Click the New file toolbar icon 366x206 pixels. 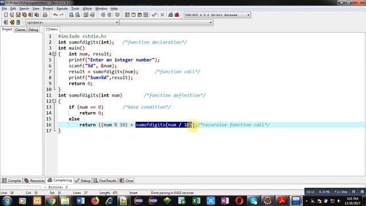pos(6,15)
